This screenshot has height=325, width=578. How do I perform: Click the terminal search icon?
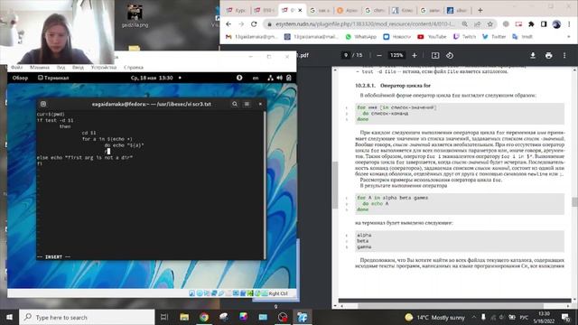point(235,104)
